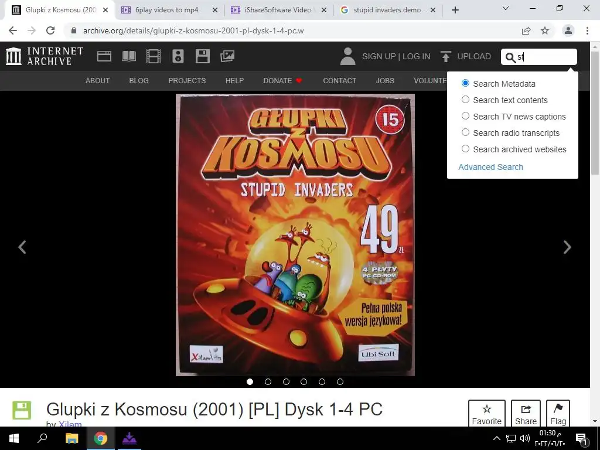Click the site lock icon in address bar

[74, 30]
